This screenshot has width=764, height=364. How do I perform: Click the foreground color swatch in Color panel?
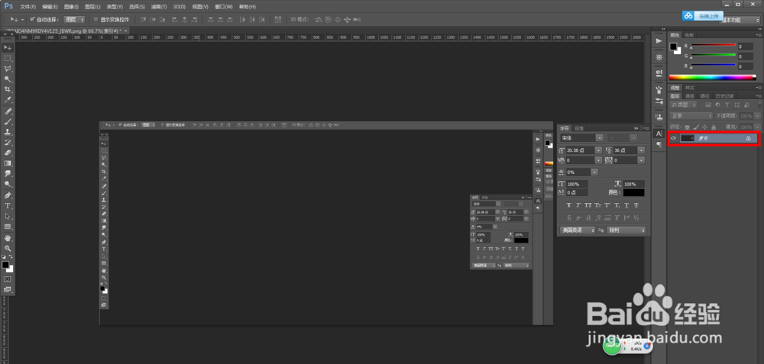point(673,47)
